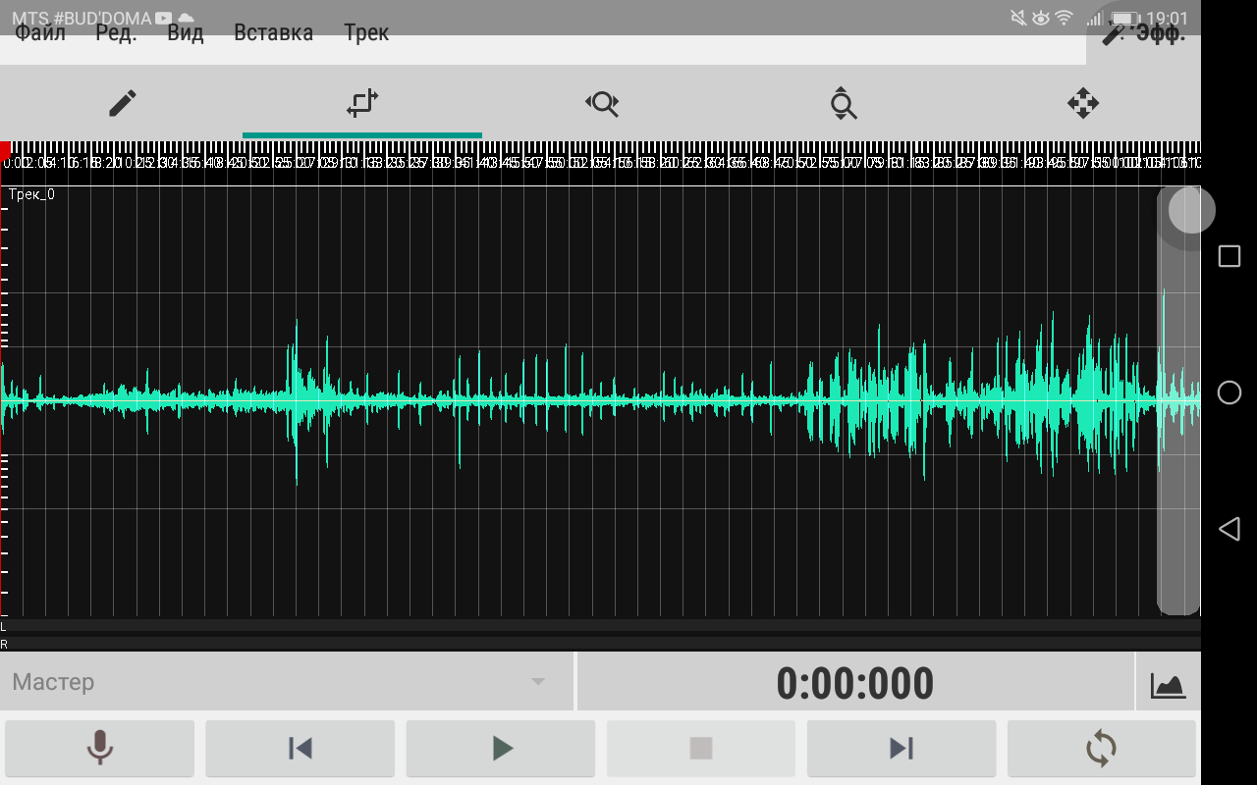Screen dimensions: 1257x785
Task: Open the Вставка menu
Action: (273, 33)
